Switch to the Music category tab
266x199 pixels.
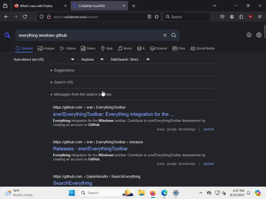[x=125, y=48]
